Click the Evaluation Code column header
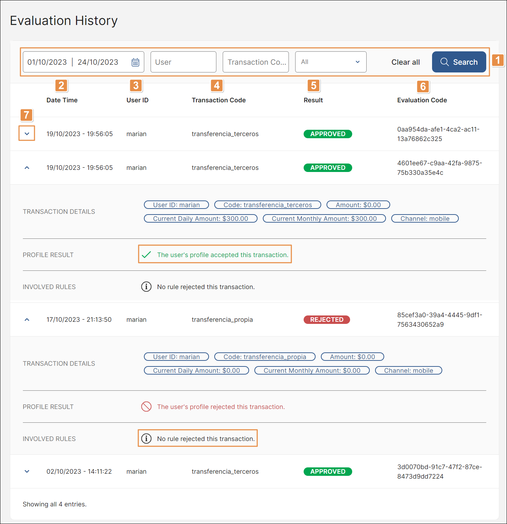Screen dimensions: 507x524 (422, 100)
